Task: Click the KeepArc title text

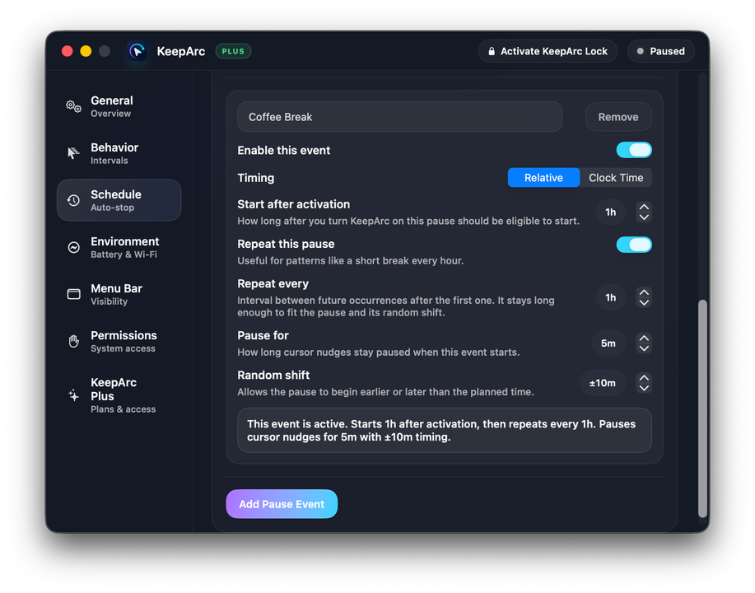Action: pos(181,51)
